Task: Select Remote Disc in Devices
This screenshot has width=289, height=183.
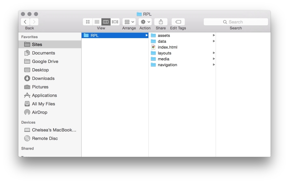Action: [50, 138]
